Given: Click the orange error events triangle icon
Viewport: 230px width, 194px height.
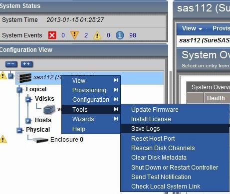Looking at the screenshot, I should click(74, 35).
